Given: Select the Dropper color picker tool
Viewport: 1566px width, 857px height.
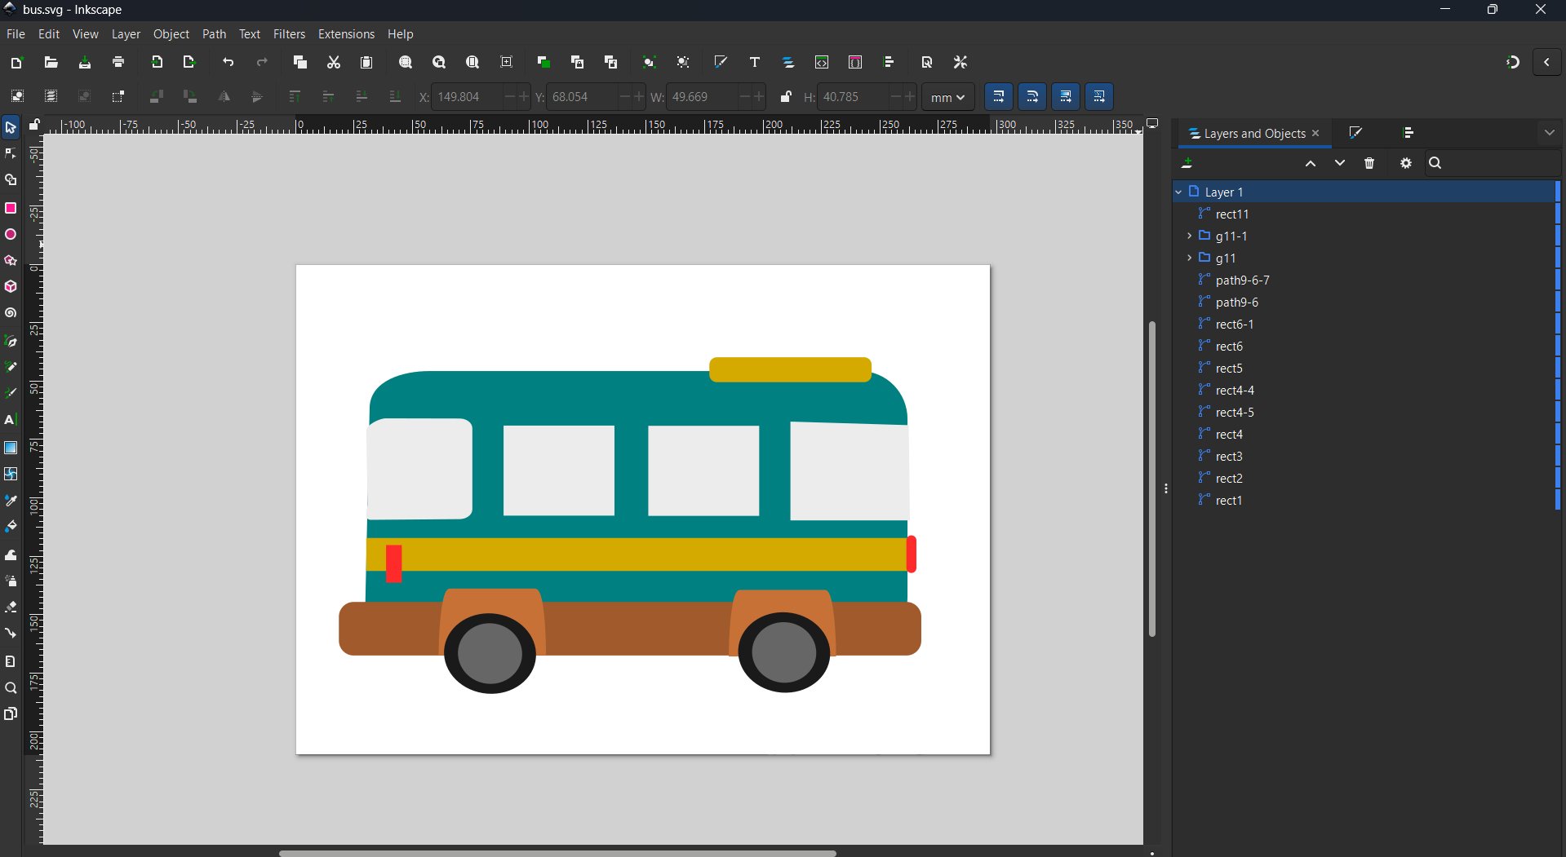Looking at the screenshot, I should click(x=11, y=501).
